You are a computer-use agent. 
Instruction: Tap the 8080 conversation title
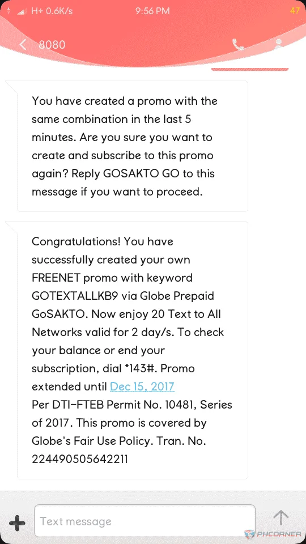[x=52, y=45]
